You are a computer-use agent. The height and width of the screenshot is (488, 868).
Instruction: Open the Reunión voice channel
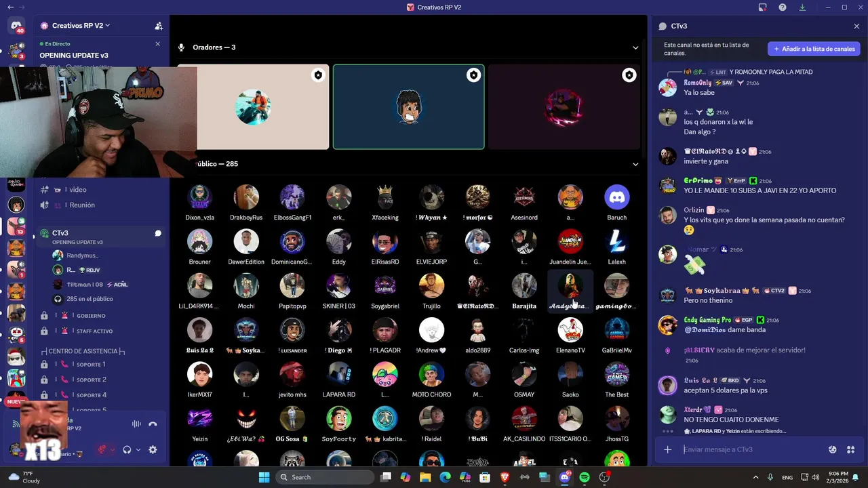(102, 205)
